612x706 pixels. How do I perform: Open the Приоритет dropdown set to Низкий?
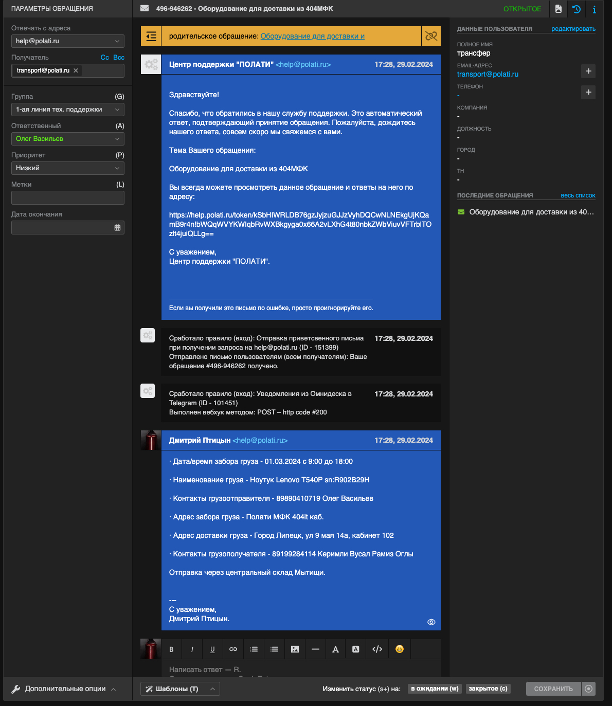(x=68, y=168)
